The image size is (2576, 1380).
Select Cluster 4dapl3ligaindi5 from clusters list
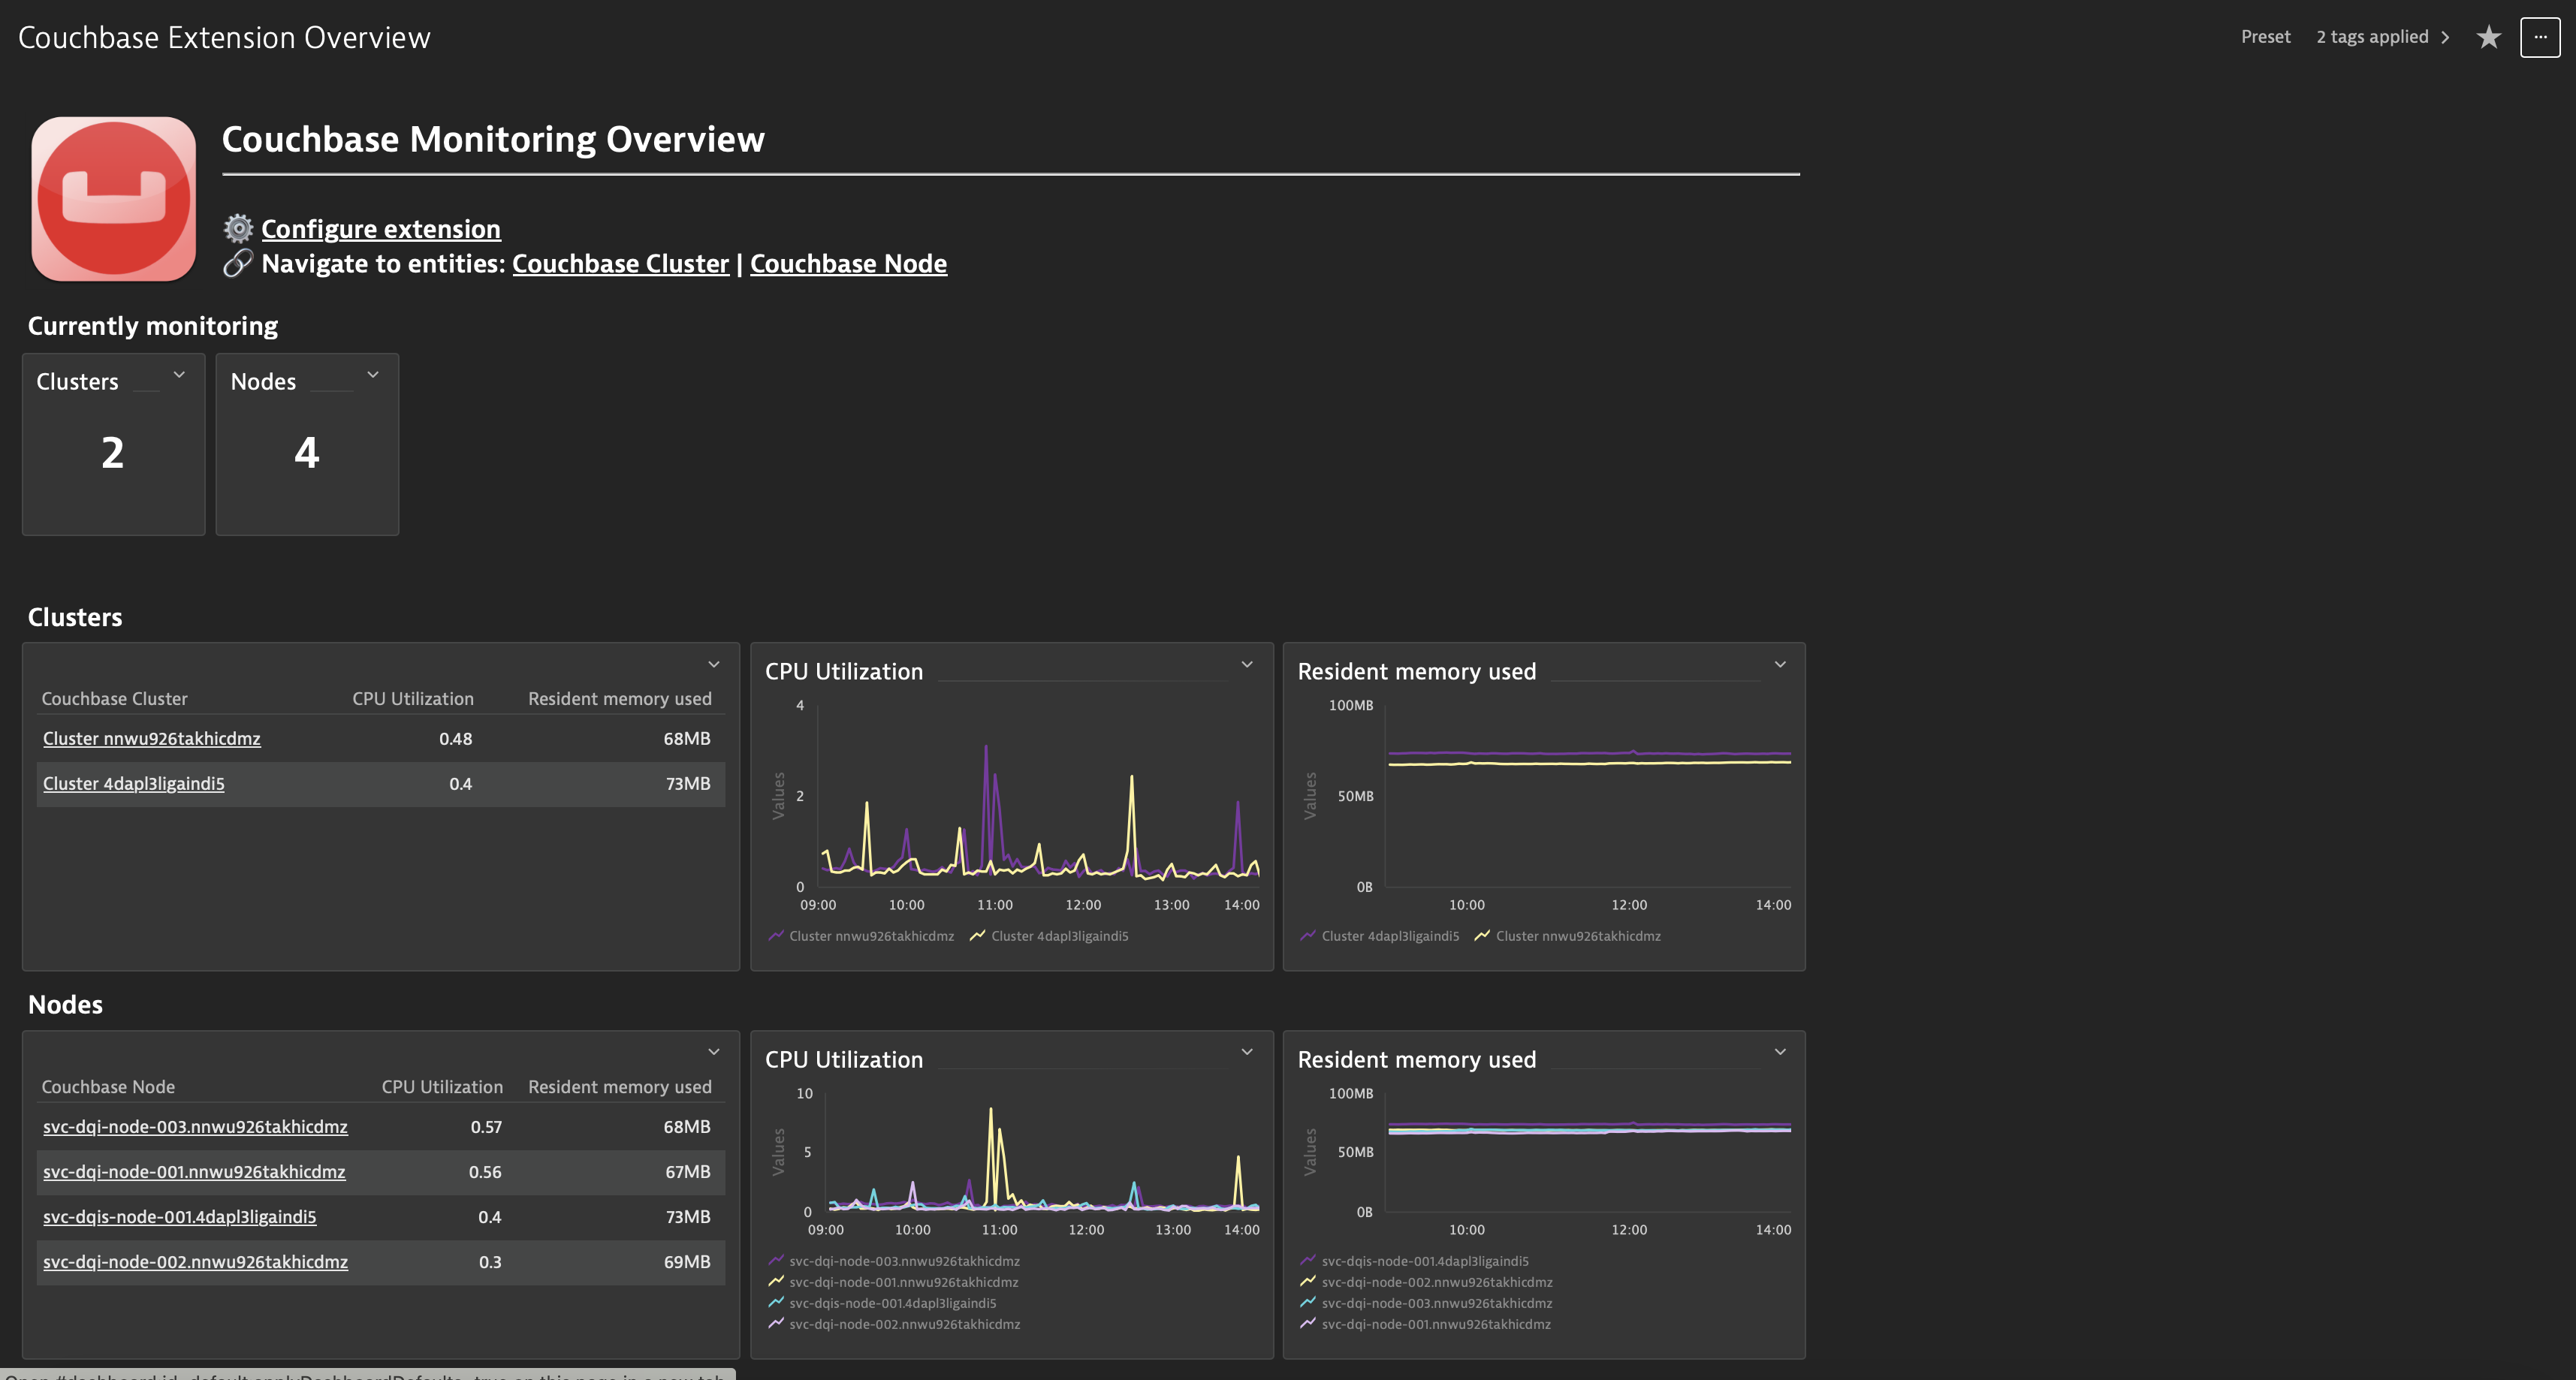(133, 784)
